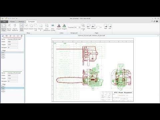Open the Home ribbon tab
The height and width of the screenshot is (120, 160).
12,22
